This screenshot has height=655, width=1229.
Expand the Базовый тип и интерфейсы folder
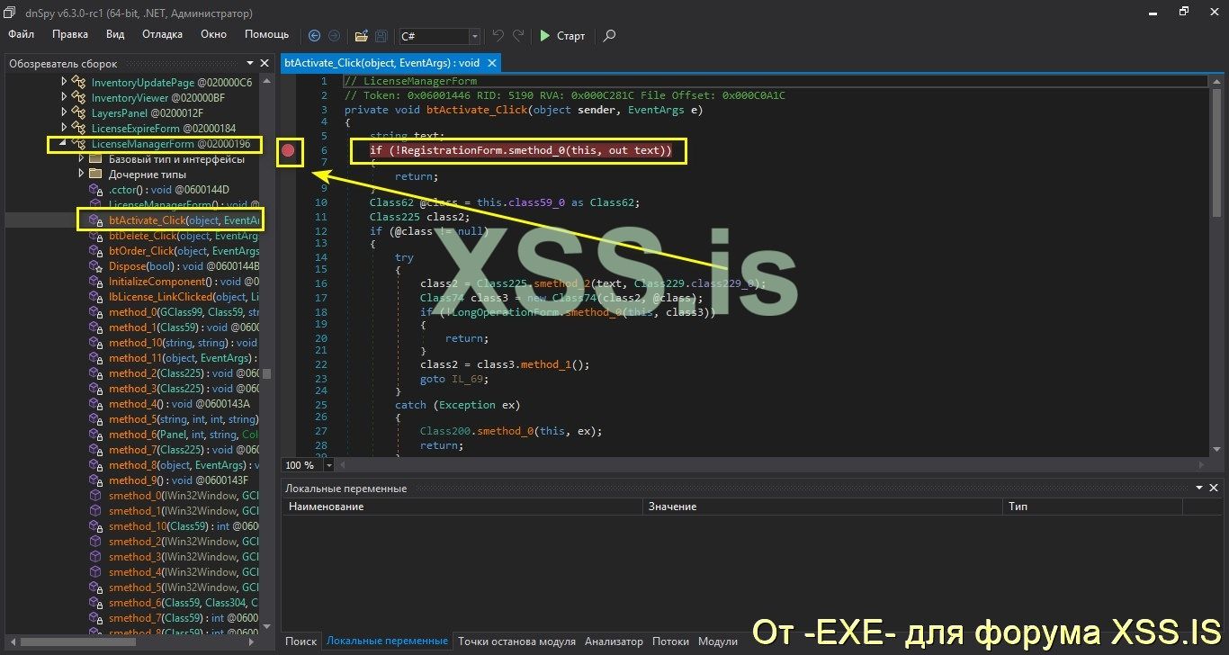tap(81, 158)
